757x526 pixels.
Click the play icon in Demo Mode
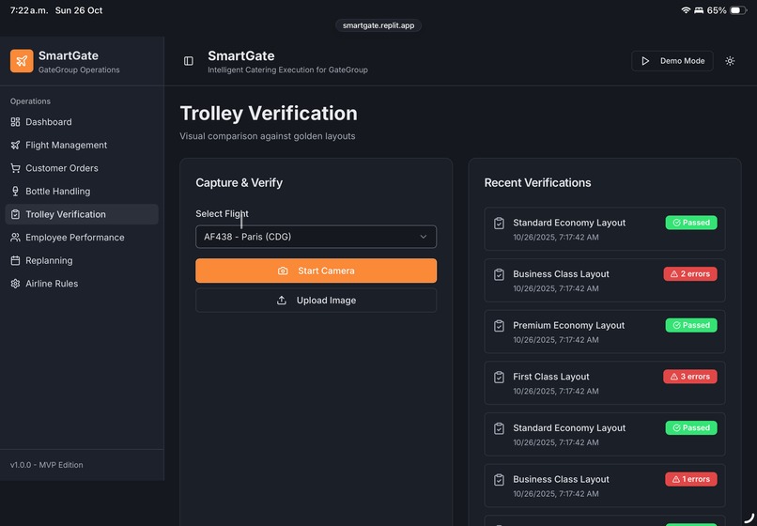tap(645, 61)
